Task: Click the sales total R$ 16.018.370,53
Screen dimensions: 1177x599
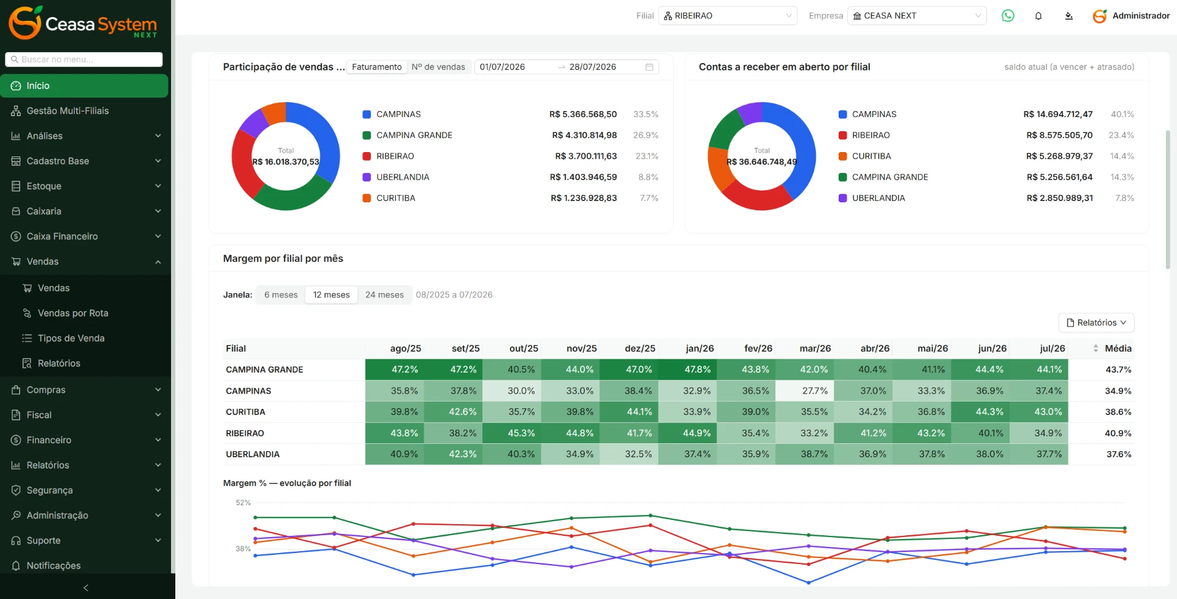Action: click(x=286, y=162)
